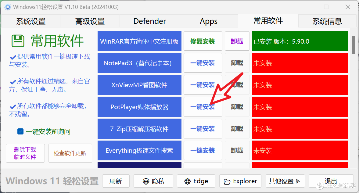This screenshot has width=359, height=193.
Task: Expand the 其他设置 menu
Action: pos(285,181)
